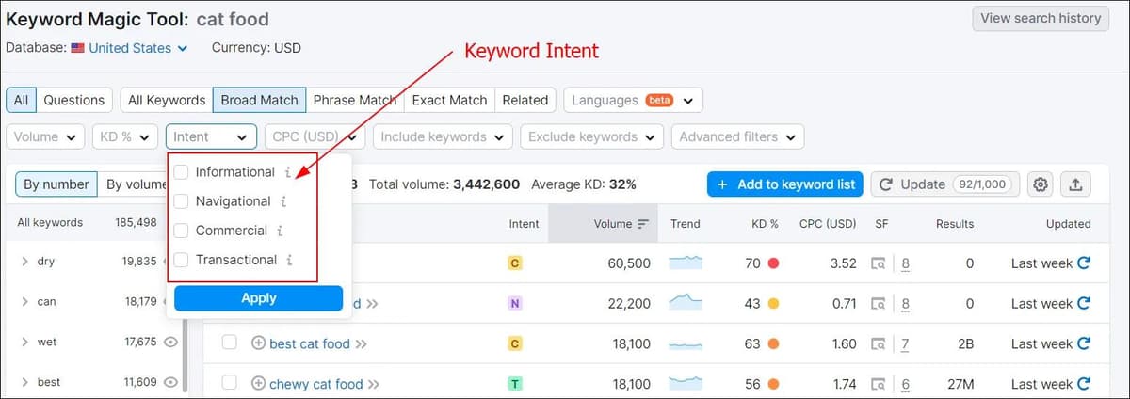Check the Transactional intent checkbox
This screenshot has height=399, width=1130.
(x=182, y=260)
